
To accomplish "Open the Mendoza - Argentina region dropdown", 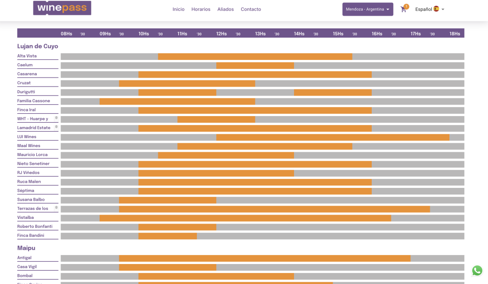I will tap(367, 9).
